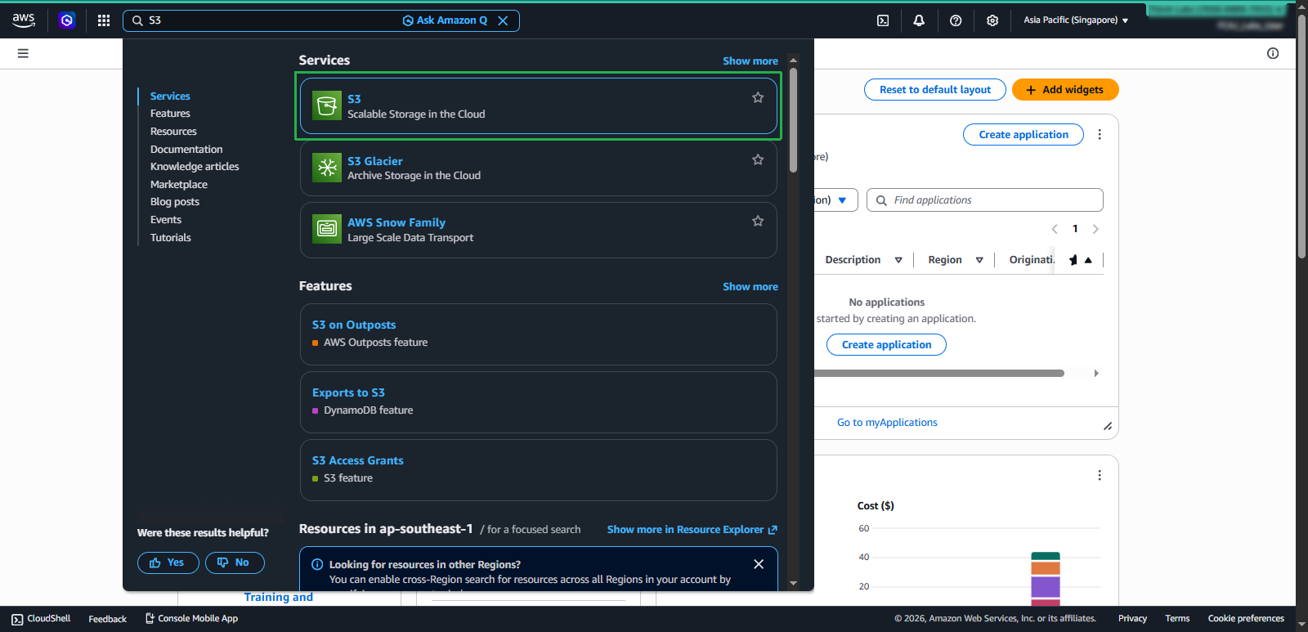Open Feedback link in footer

tap(108, 619)
